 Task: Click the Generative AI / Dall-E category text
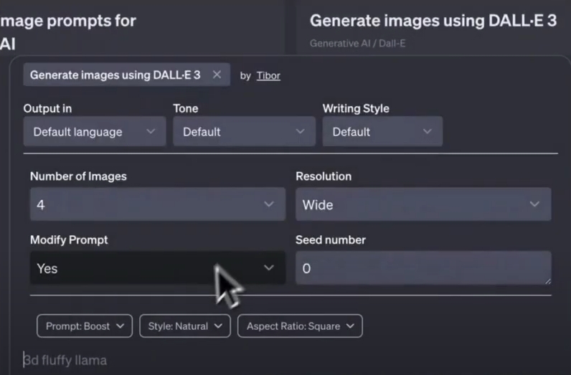pos(357,43)
